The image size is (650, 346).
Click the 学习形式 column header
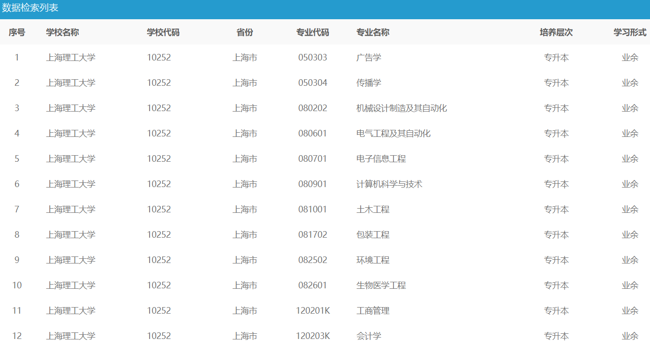pyautogui.click(x=630, y=32)
